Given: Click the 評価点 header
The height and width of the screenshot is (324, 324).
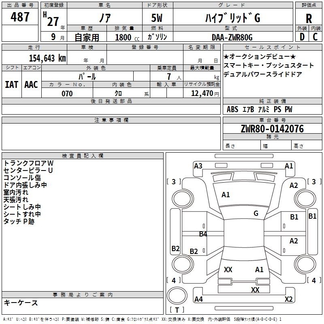Looking at the screenshot, I should [x=309, y=5].
